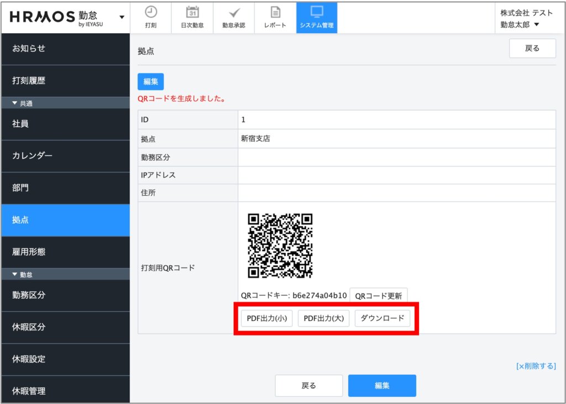
Task: Open the 勤怠太郎 user dropdown menu
Action: pos(520,24)
